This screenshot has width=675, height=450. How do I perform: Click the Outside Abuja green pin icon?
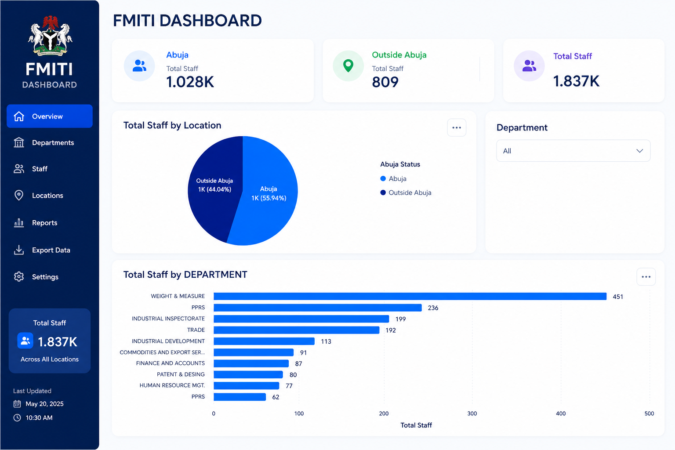coord(348,66)
